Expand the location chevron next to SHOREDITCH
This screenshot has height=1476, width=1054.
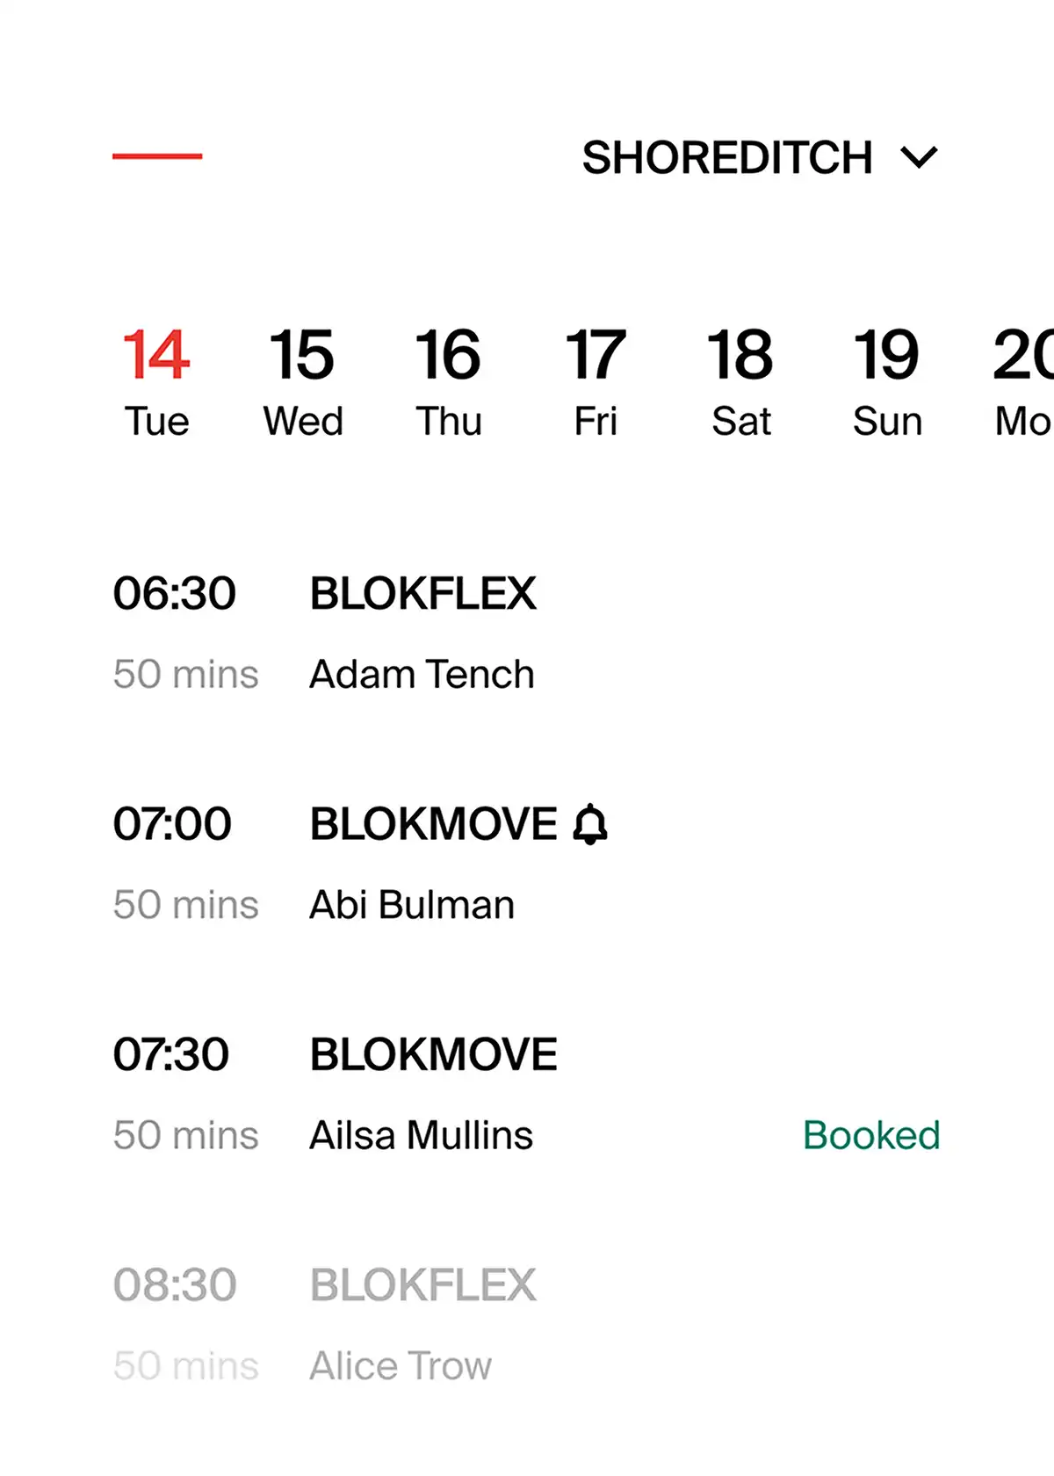tap(920, 158)
